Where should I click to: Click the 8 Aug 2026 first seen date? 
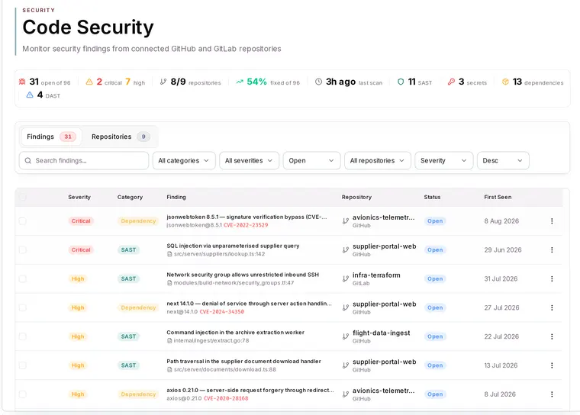tap(501, 220)
